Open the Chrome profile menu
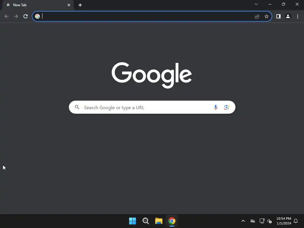Image resolution: width=304 pixels, height=228 pixels. click(288, 16)
